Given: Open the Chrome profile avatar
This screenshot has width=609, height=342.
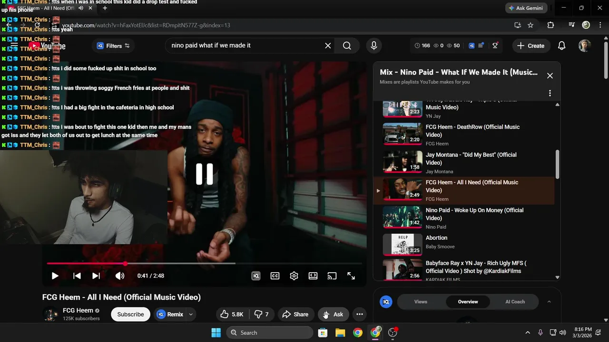Looking at the screenshot, I should [x=586, y=25].
